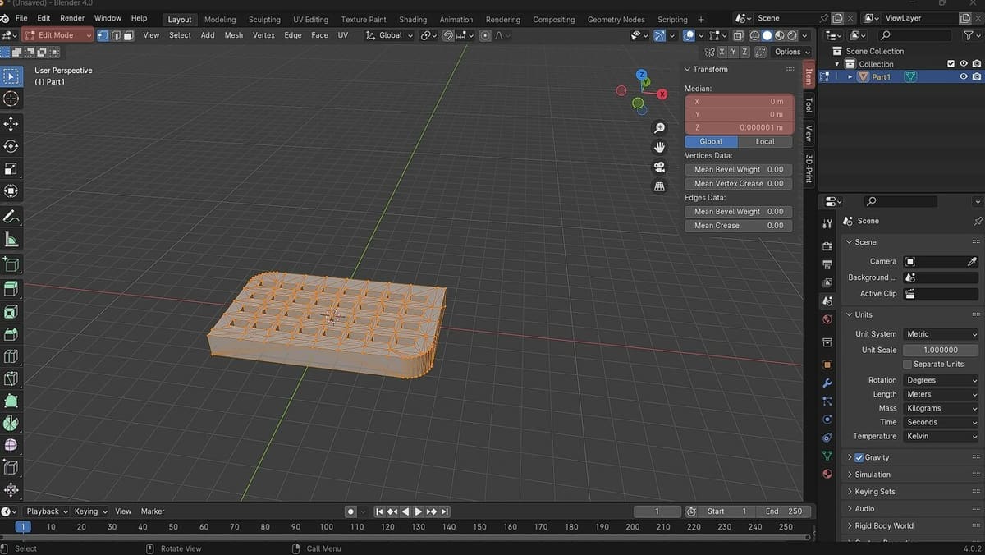Click the Mean Bevel Weight vertices field
Viewport: 985px width, 555px height.
(x=739, y=170)
